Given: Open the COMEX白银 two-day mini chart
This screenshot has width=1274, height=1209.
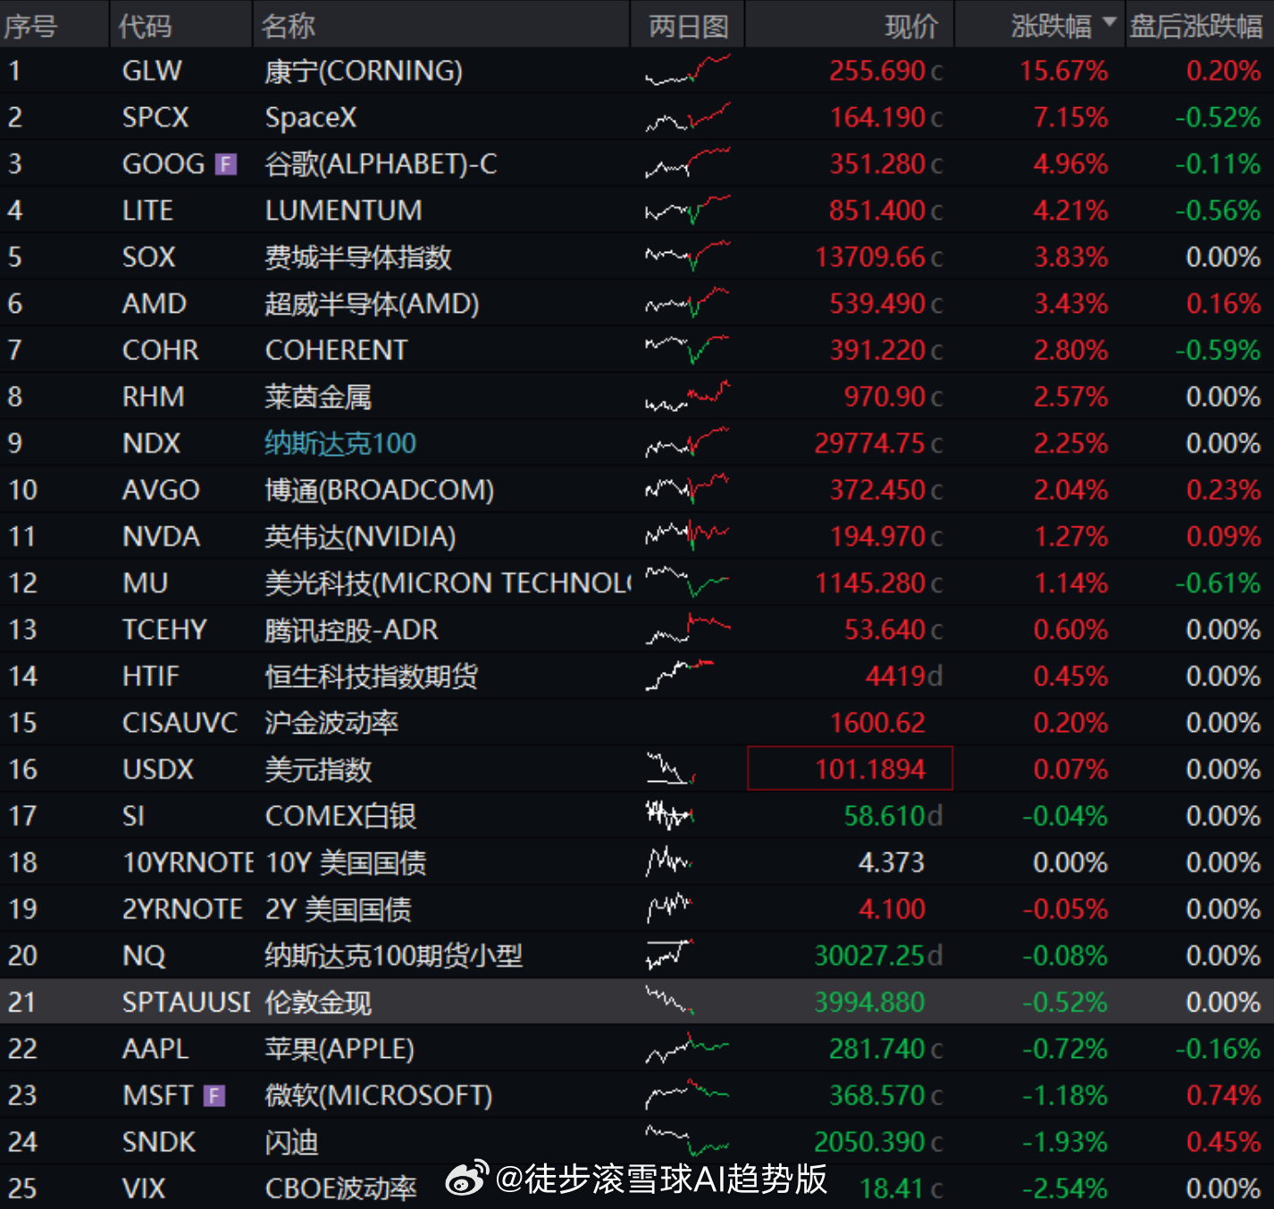Looking at the screenshot, I should (x=670, y=815).
